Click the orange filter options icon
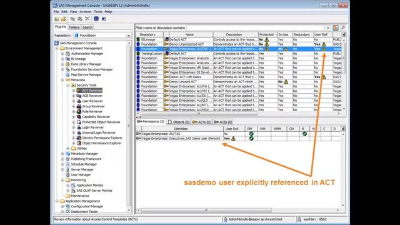The image size is (400, 225). pos(336,27)
